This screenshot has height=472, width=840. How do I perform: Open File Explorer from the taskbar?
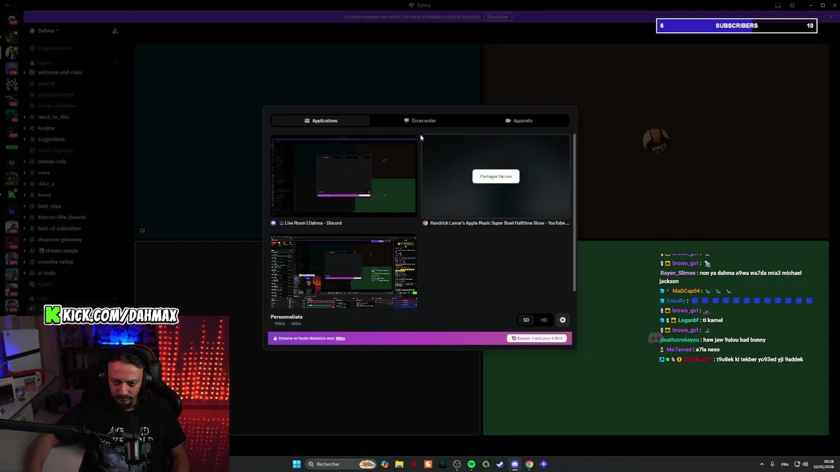click(x=399, y=464)
